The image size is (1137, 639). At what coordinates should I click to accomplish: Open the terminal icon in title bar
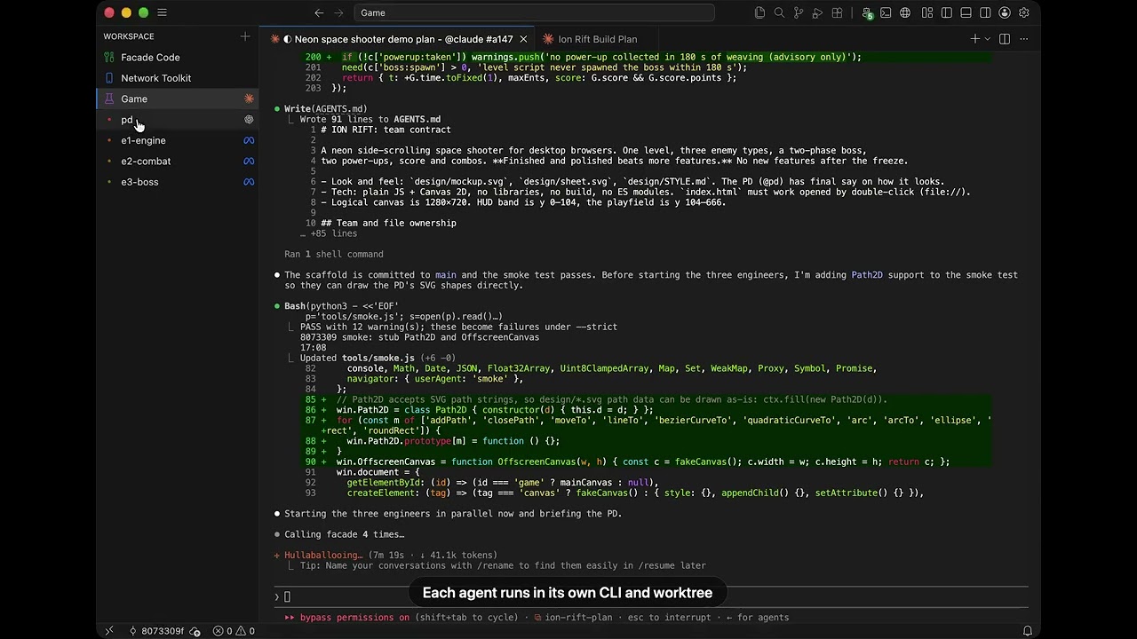[x=886, y=12]
